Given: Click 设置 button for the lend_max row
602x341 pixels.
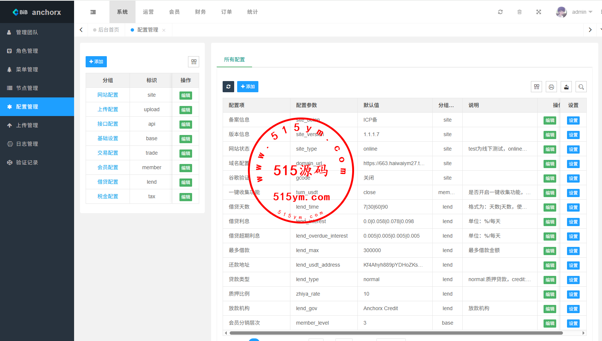Looking at the screenshot, I should [x=573, y=251].
